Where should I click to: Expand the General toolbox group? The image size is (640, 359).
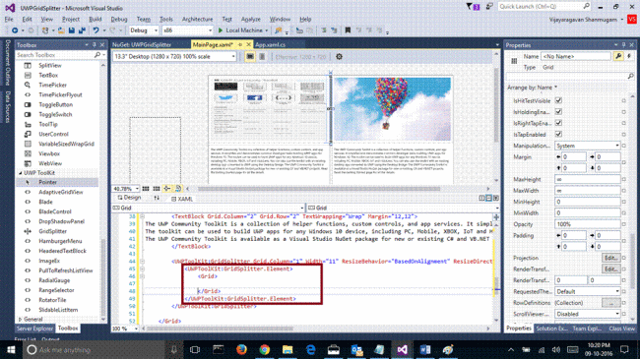pyautogui.click(x=20, y=320)
